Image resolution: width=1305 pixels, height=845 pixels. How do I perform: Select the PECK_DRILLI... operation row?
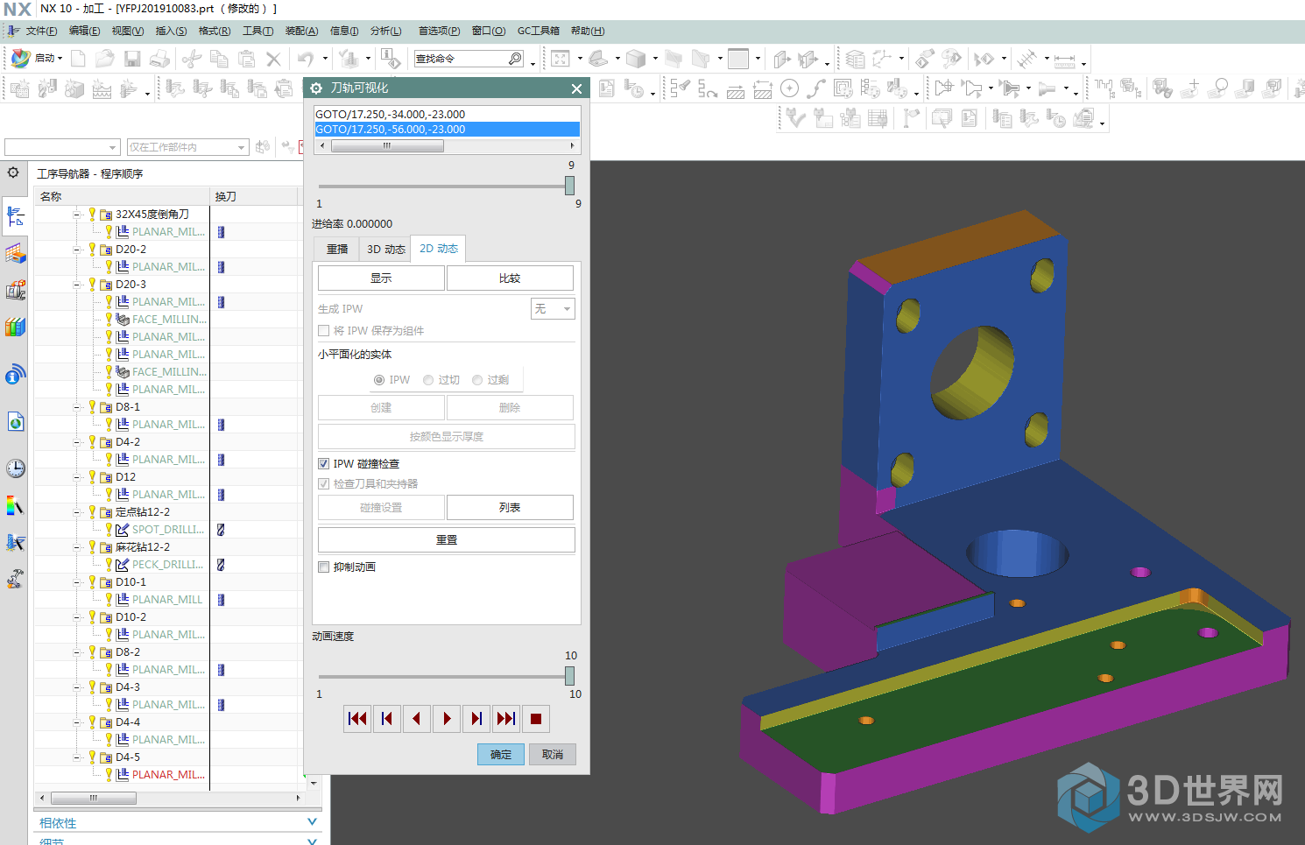pos(166,565)
